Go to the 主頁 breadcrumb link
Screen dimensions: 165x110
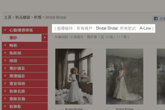(8, 17)
